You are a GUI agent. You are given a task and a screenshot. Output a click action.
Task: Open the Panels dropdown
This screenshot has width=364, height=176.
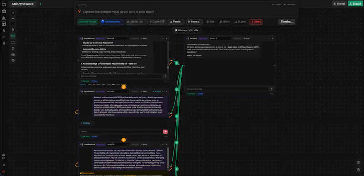click(x=176, y=21)
